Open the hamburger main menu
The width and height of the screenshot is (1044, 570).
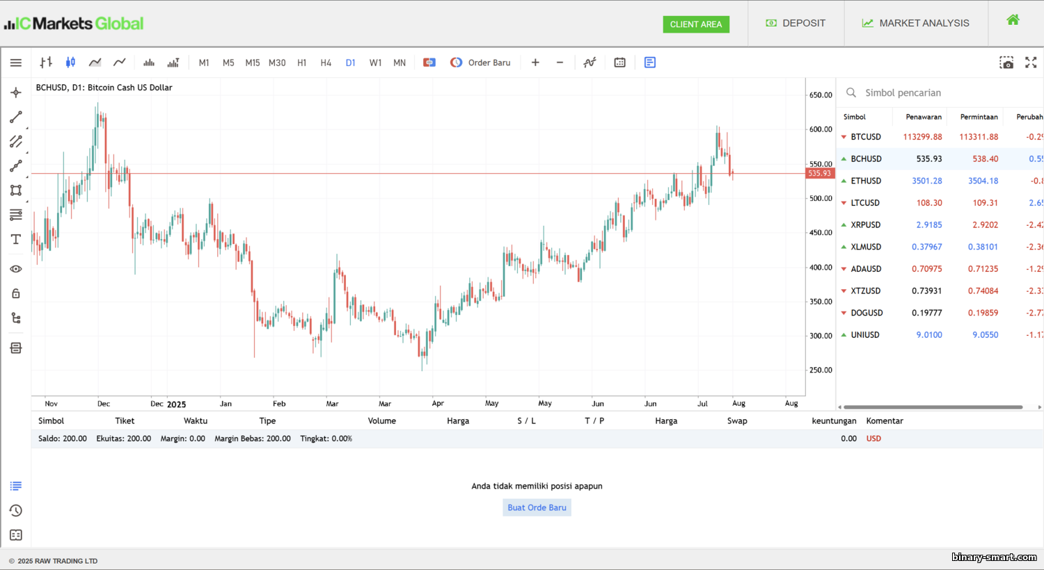coord(16,63)
